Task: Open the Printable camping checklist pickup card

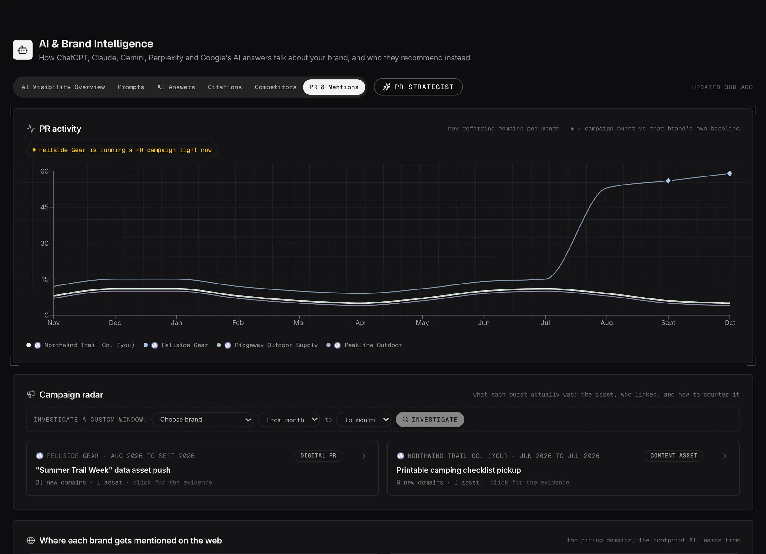Action: pos(563,469)
